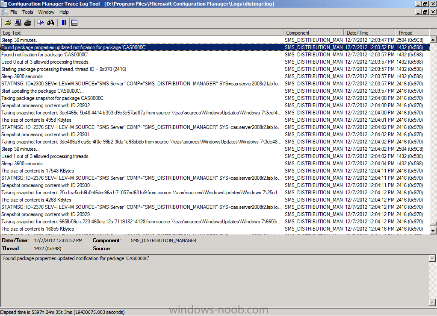Open the application system menu icon in title bar

(3, 3)
